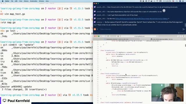Switch to Hello World Enterprise Edition tab

click(162, 39)
